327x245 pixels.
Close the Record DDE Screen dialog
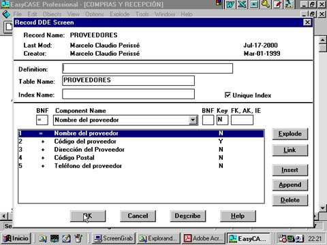click(307, 22)
